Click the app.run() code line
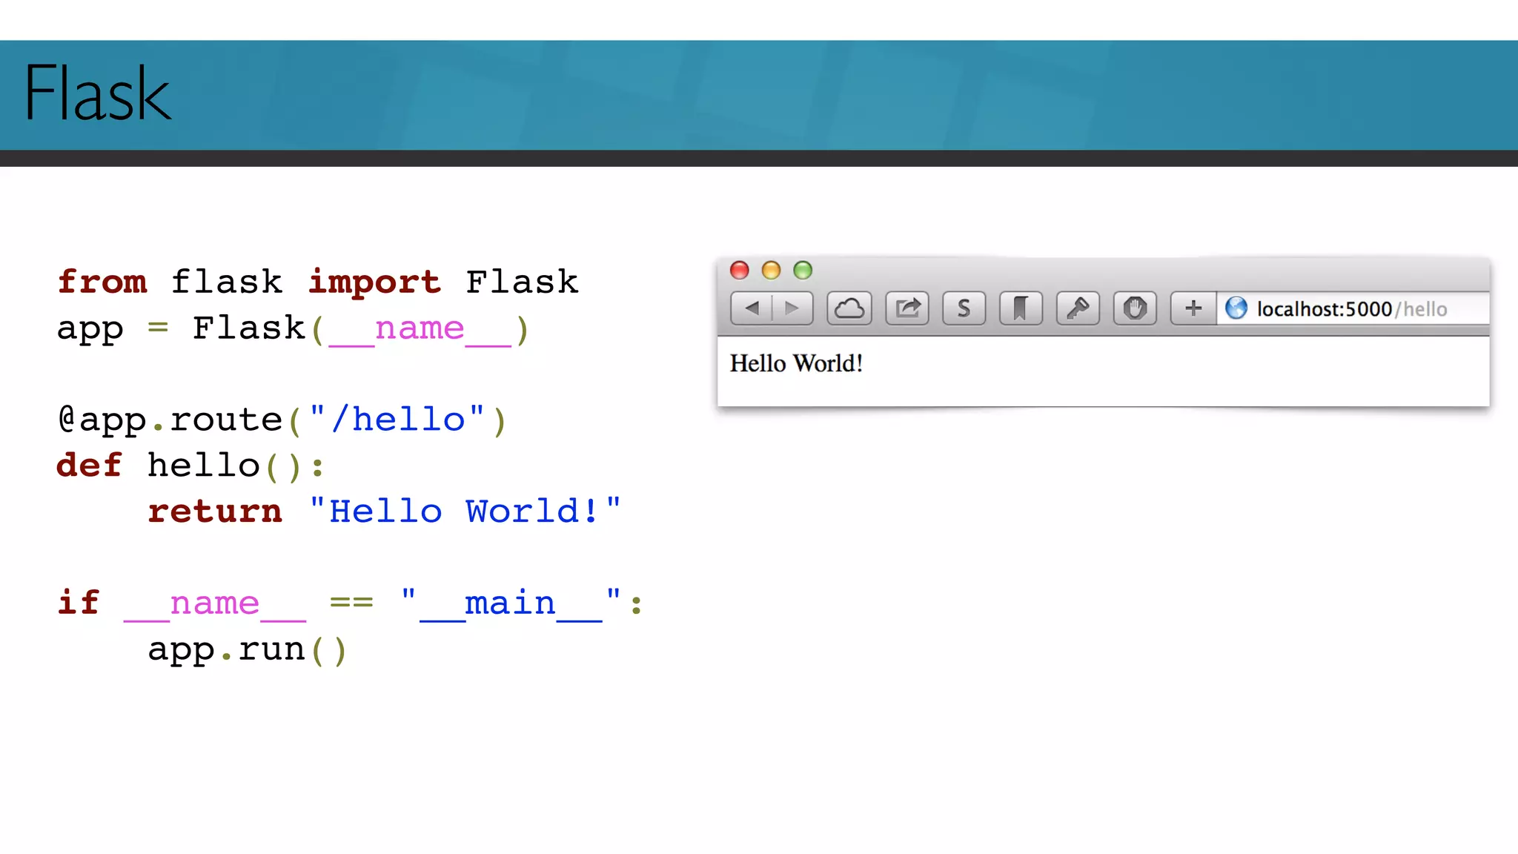The height and width of the screenshot is (854, 1518). point(248,650)
